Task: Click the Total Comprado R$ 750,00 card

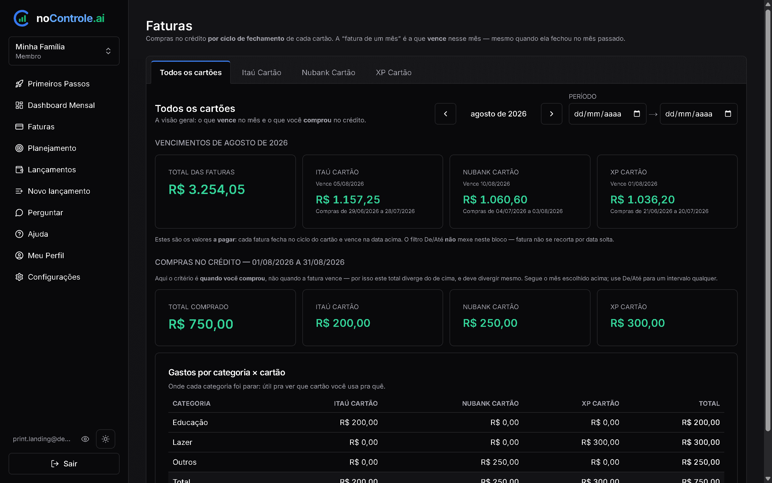Action: (x=225, y=317)
